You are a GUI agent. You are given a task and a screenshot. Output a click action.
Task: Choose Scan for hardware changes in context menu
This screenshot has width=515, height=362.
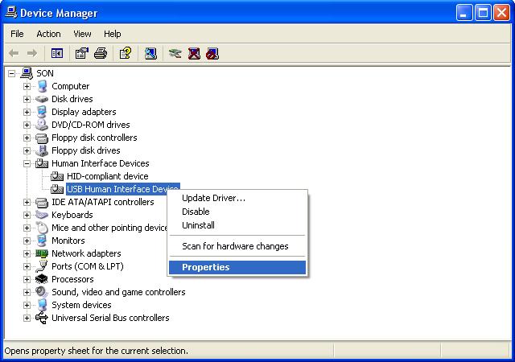(x=237, y=246)
